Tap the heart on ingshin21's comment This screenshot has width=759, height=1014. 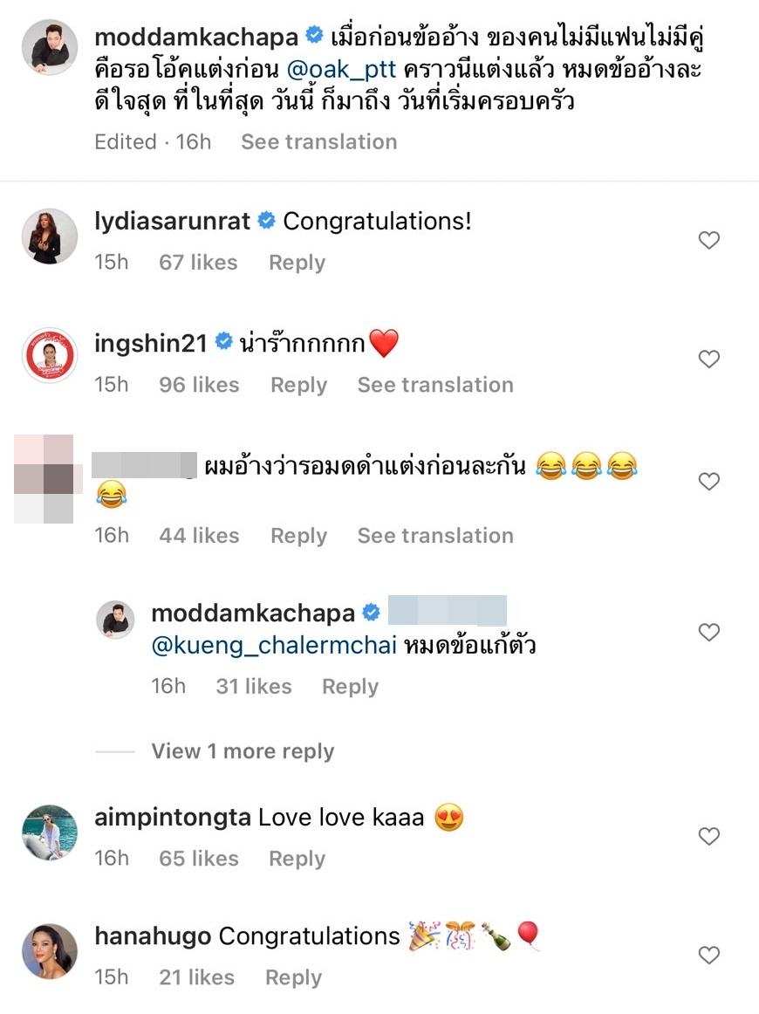[x=709, y=359]
